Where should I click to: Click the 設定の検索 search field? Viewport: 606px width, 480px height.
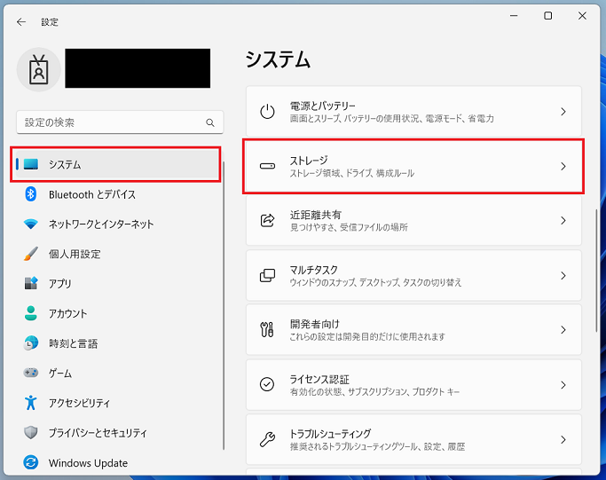point(120,122)
